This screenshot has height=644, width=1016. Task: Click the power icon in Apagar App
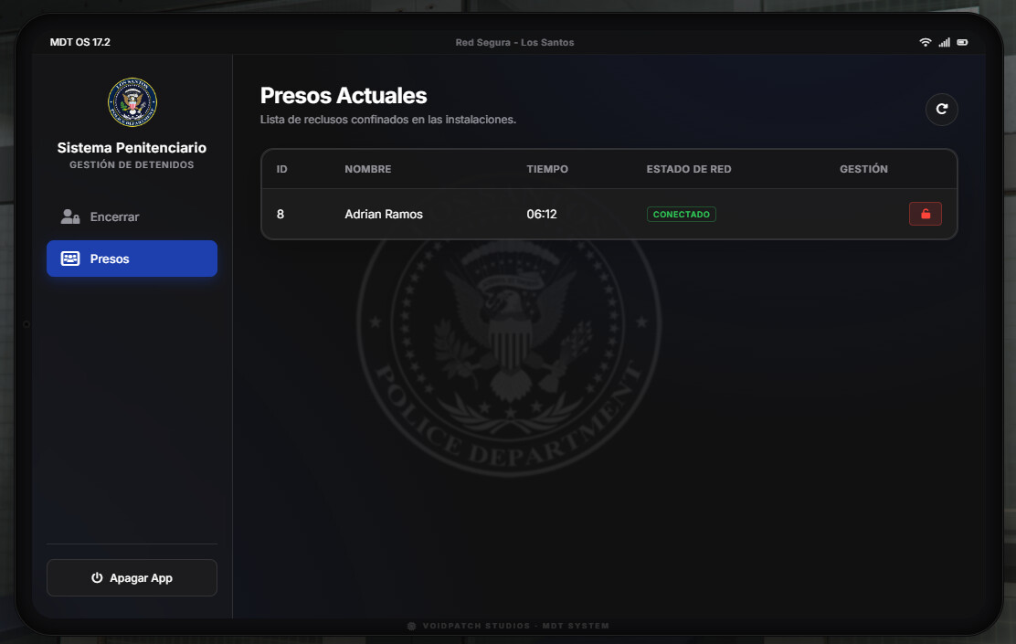click(x=97, y=577)
